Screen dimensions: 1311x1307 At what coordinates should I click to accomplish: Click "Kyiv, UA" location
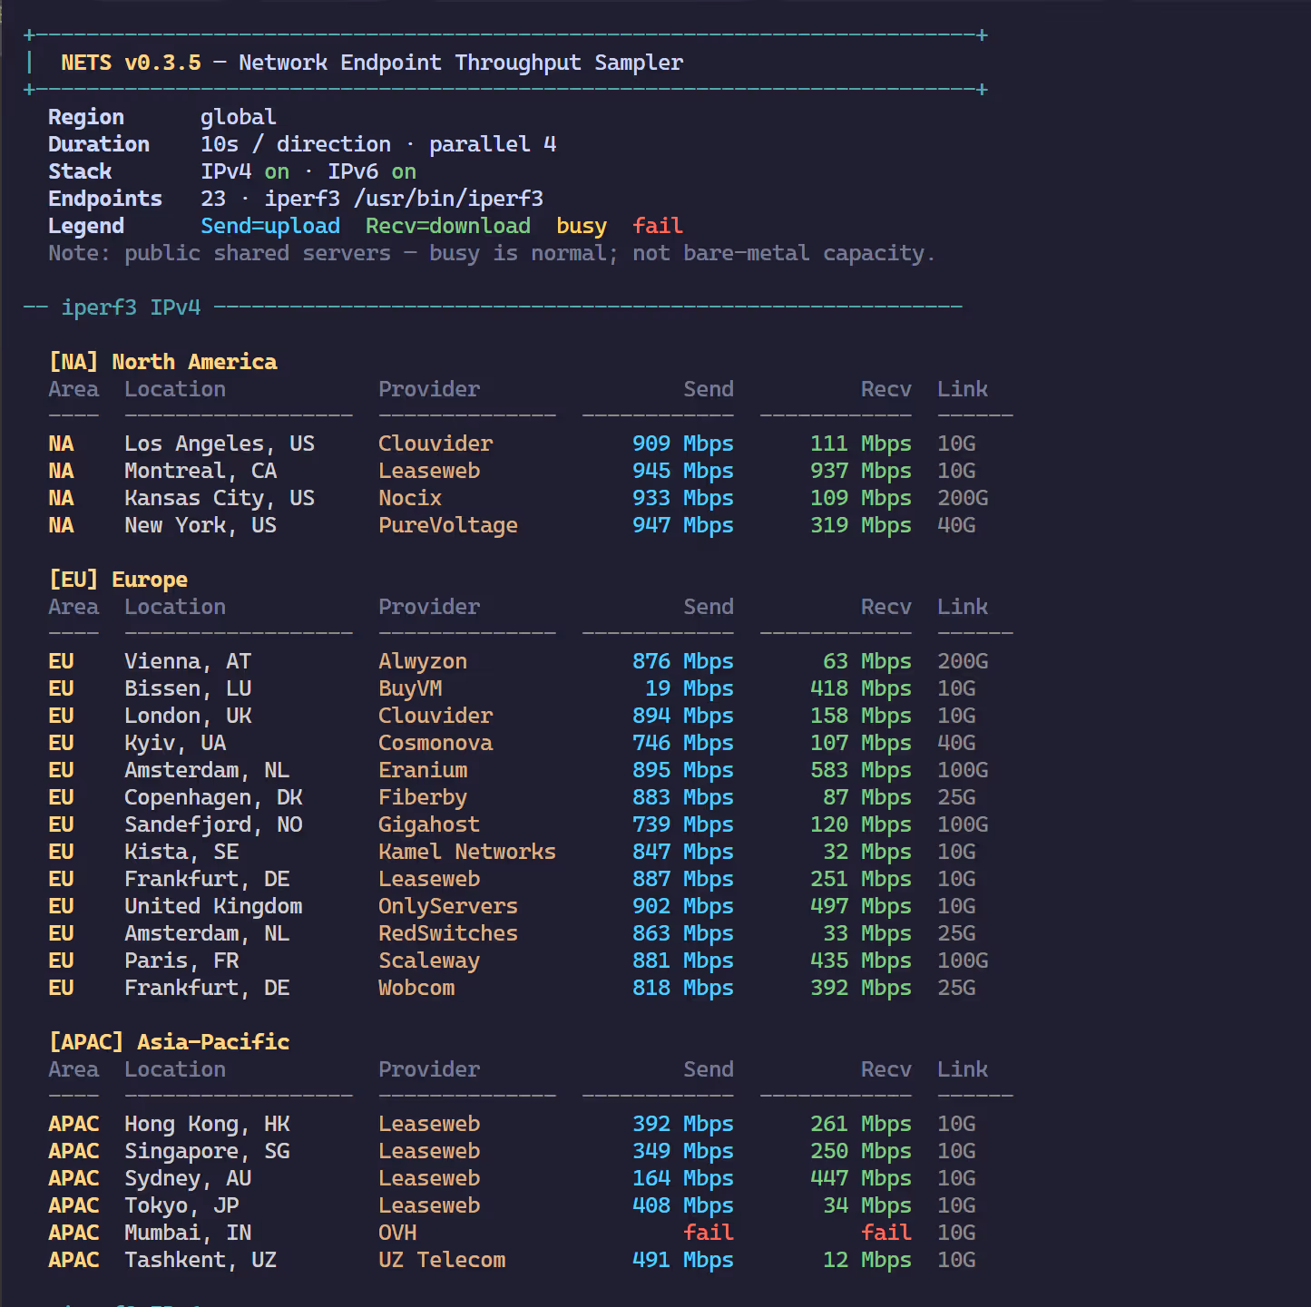175,743
